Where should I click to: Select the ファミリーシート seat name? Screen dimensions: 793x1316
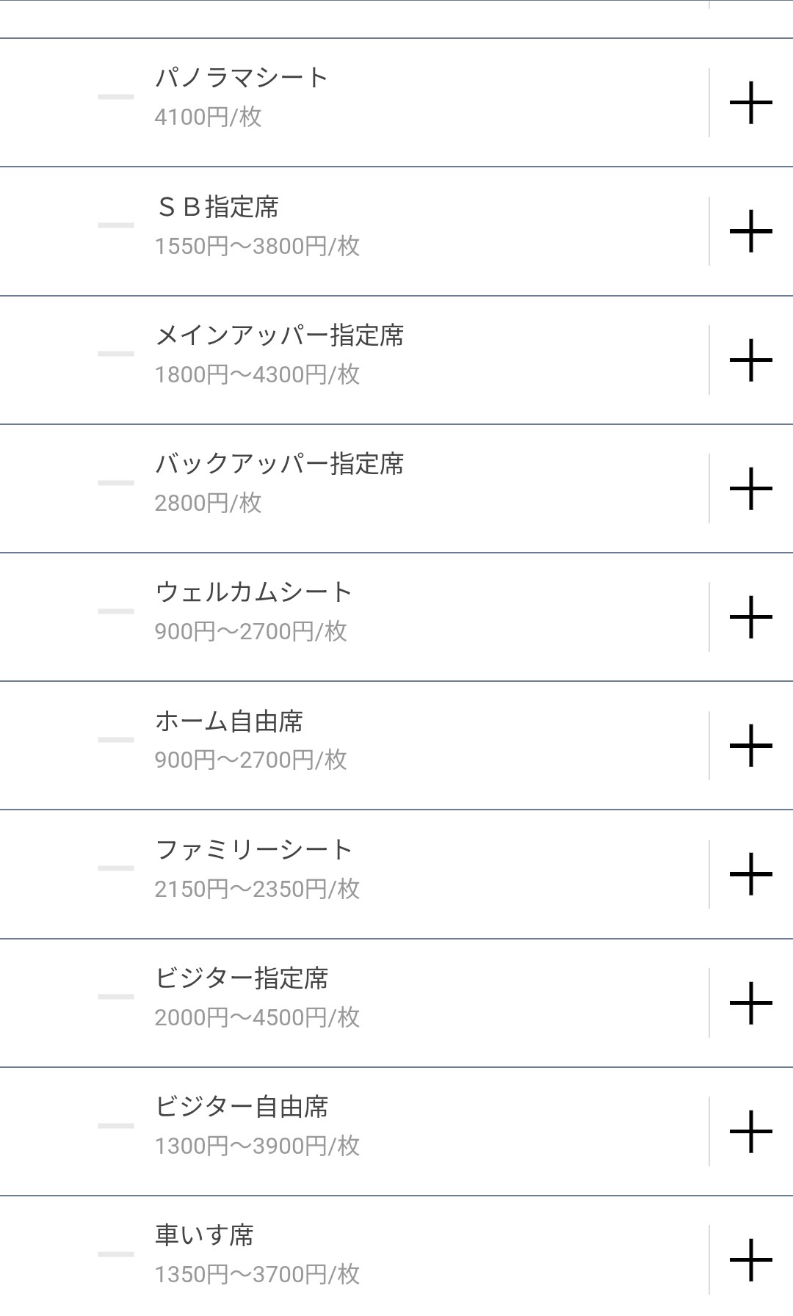point(254,850)
